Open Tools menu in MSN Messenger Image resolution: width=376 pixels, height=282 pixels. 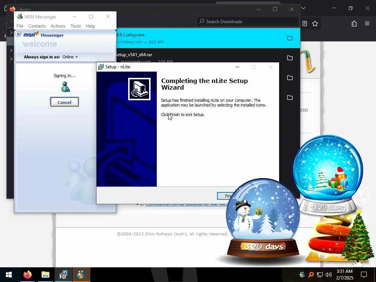pos(76,26)
